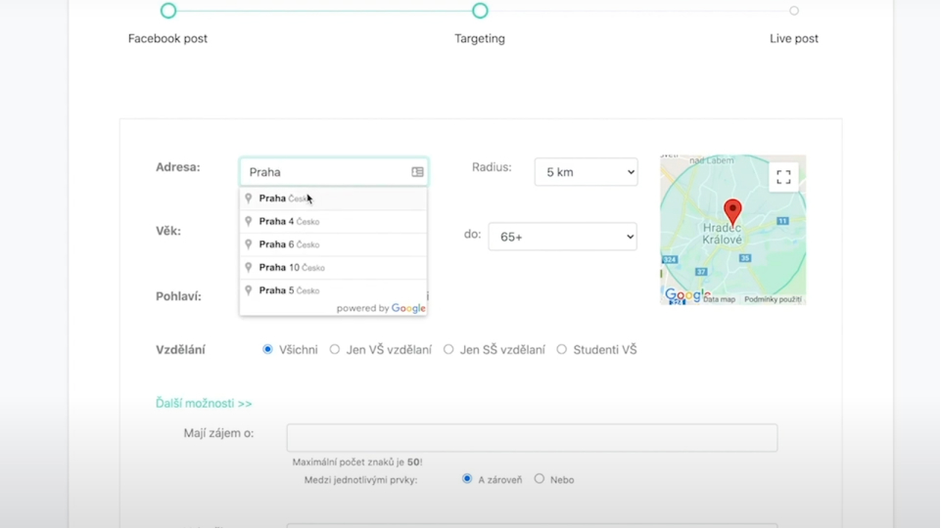This screenshot has height=529, width=941.
Task: Open the age "do" 65+ dropdown
Action: click(x=568, y=237)
